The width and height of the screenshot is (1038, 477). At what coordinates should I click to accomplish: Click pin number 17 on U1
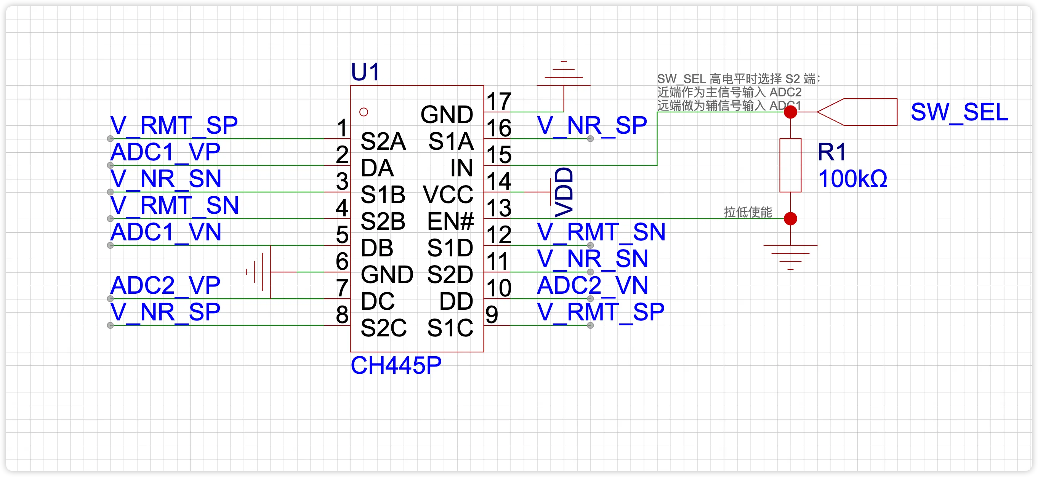pos(499,101)
